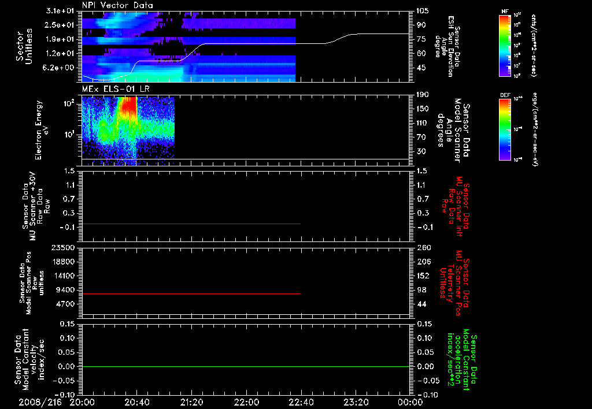
Task: Click the 98 telemetry tick label
Action: (421, 290)
